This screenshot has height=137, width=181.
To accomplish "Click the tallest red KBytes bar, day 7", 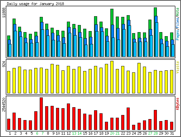I will coord(41,114).
